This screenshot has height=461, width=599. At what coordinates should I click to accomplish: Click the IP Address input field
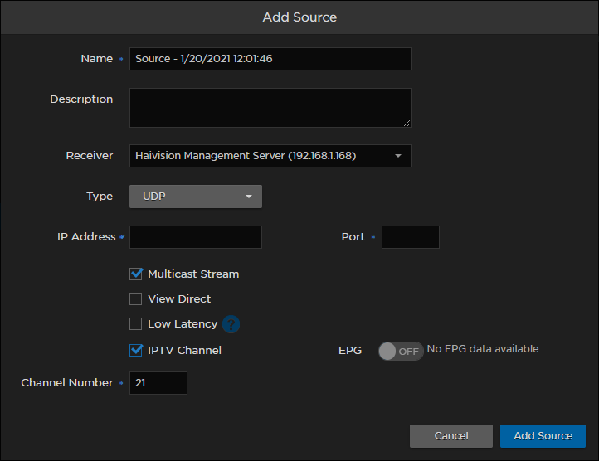click(x=196, y=237)
